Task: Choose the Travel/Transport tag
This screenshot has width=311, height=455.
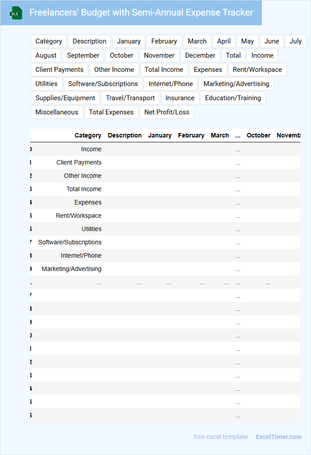Action: [x=130, y=98]
